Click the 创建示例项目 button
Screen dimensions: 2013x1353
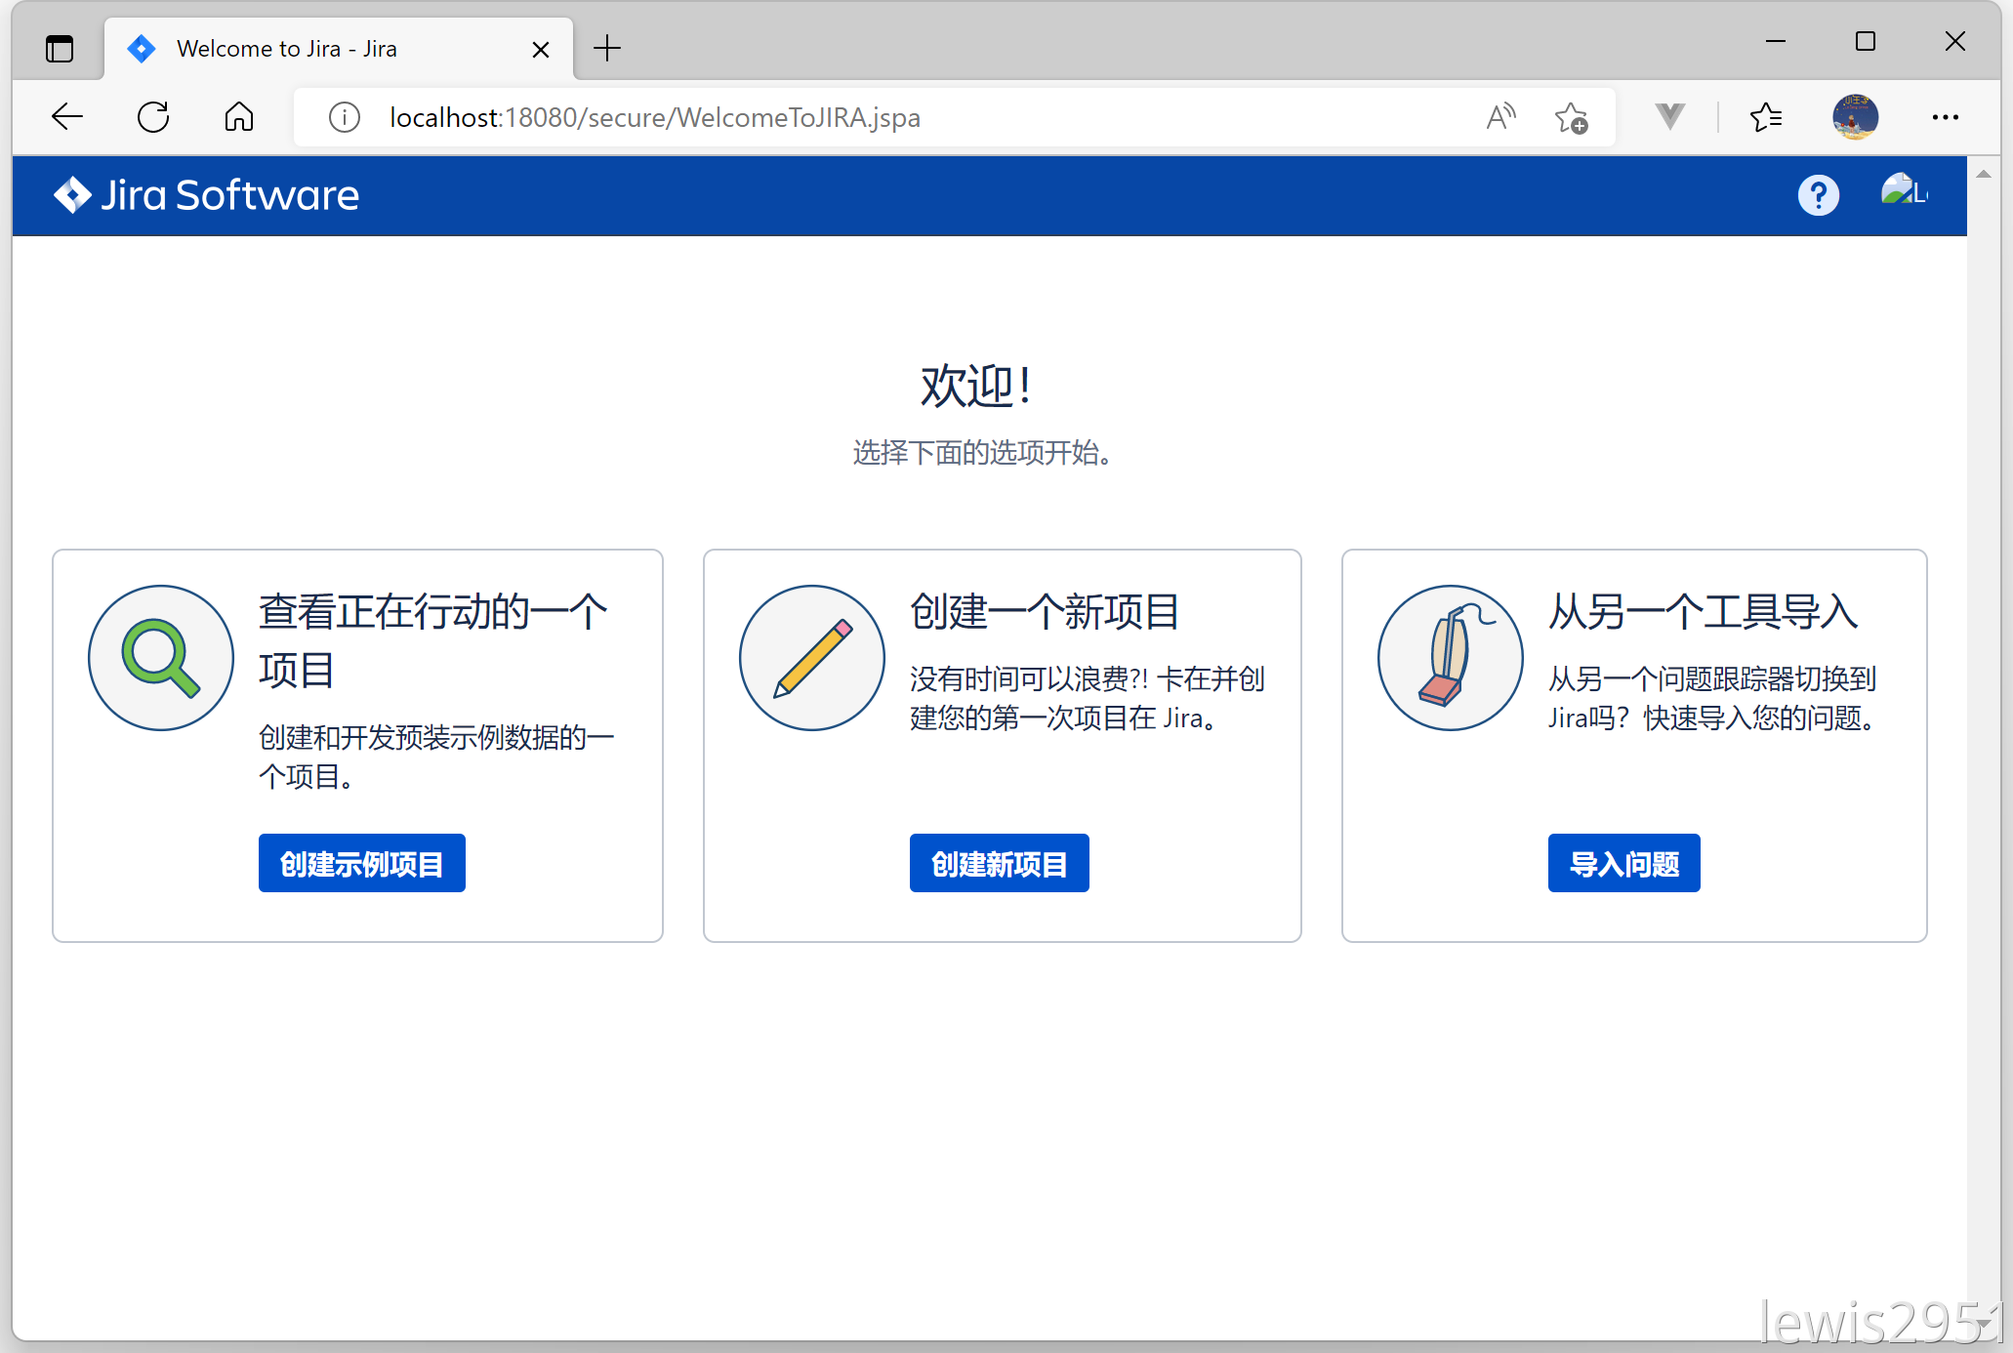point(362,863)
